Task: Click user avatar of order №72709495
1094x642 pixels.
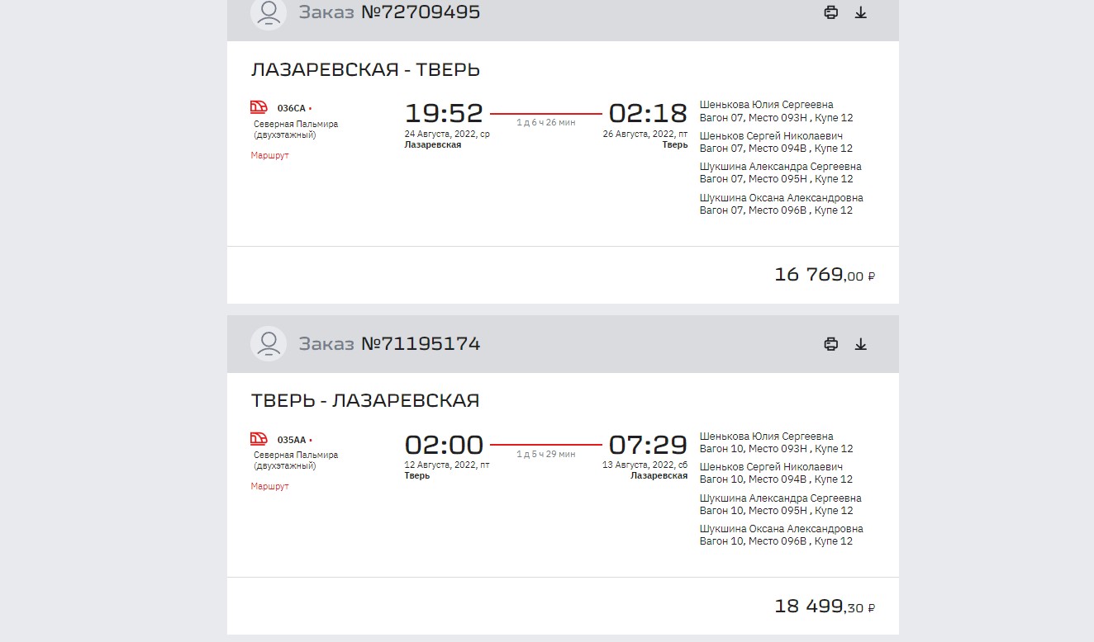Action: (269, 12)
